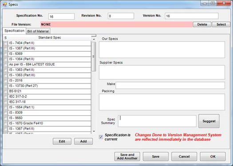The width and height of the screenshot is (233, 166).
Task: Click the standard spec list scrollbar thumb
Action: pyautogui.click(x=94, y=56)
